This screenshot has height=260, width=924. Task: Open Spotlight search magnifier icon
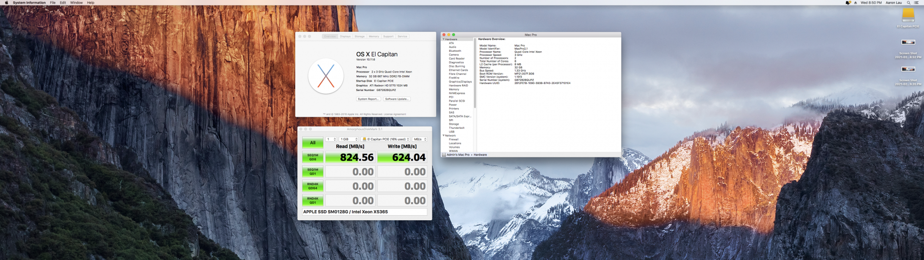pyautogui.click(x=908, y=3)
